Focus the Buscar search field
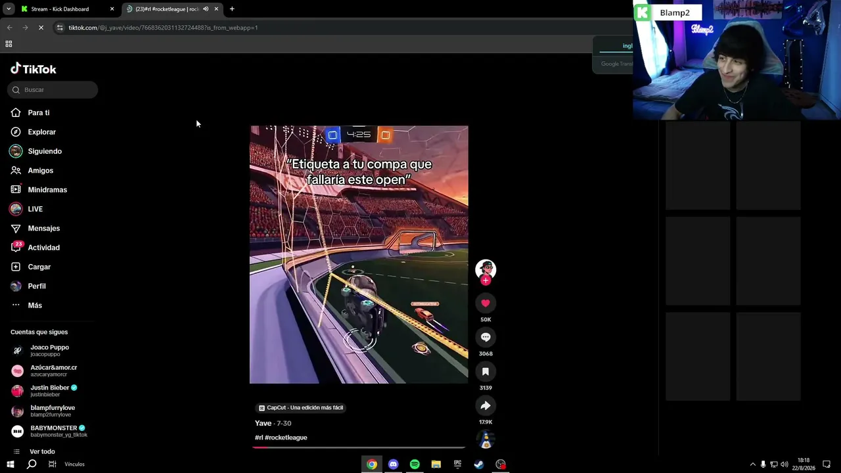Screen dimensions: 841x473 coord(53,90)
